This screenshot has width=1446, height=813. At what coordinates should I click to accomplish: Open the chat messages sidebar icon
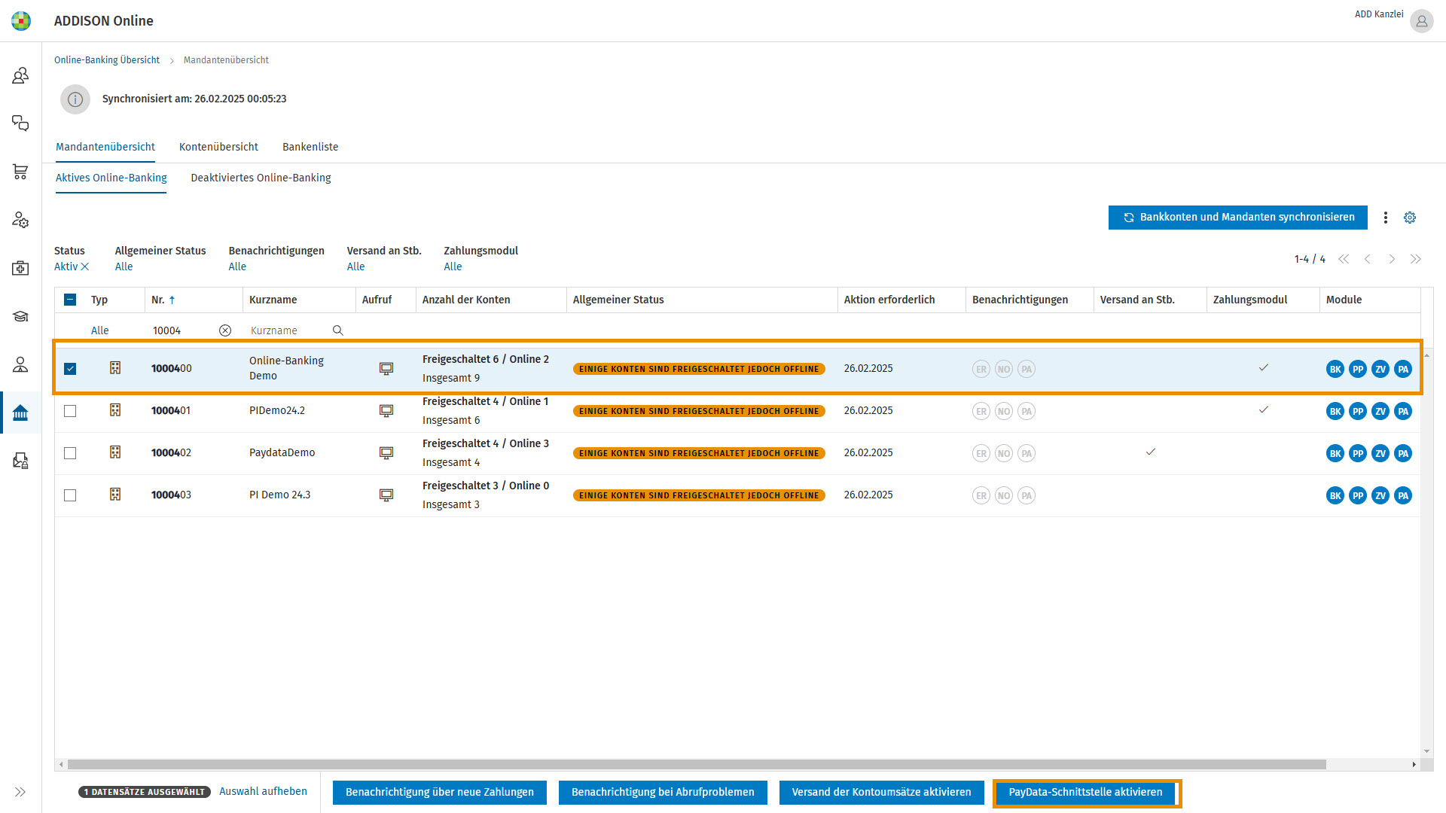click(20, 123)
